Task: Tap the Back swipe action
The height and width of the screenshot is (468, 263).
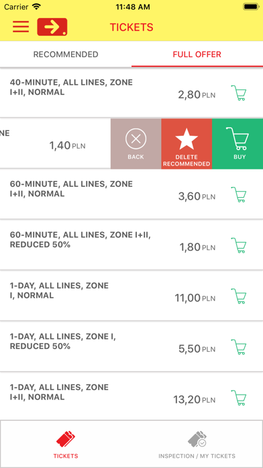Action: pyautogui.click(x=136, y=144)
